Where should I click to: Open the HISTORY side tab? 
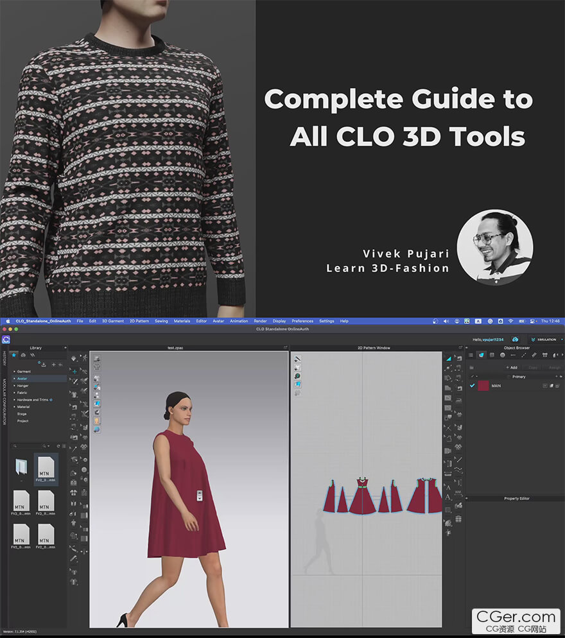(4, 358)
